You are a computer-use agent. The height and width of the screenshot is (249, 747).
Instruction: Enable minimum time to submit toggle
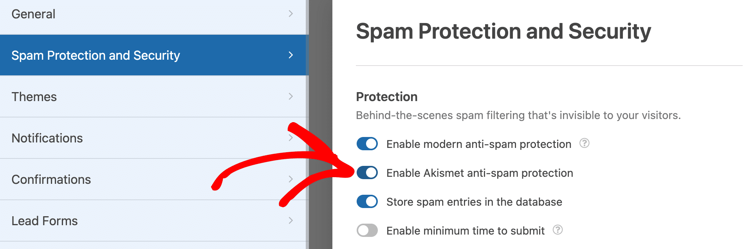tap(367, 230)
